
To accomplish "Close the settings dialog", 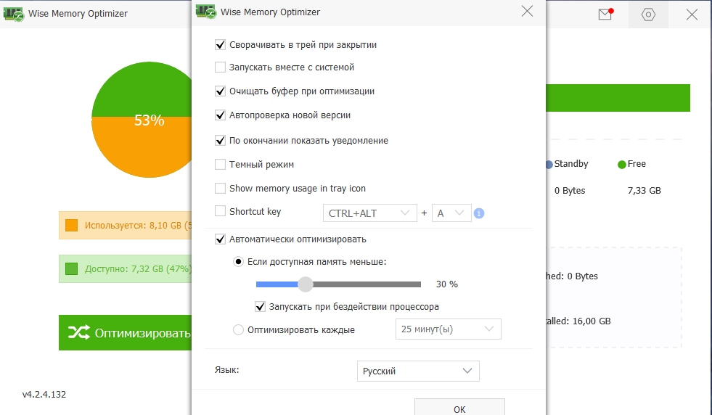I will [527, 12].
